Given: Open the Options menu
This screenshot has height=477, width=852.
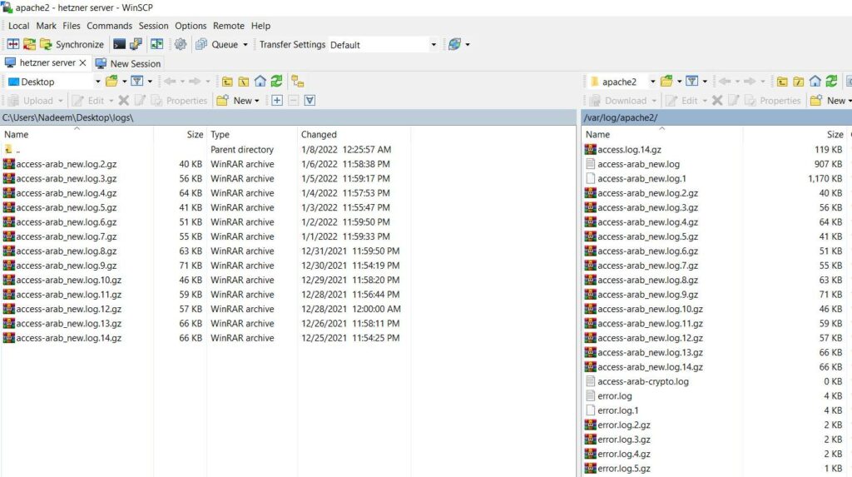Looking at the screenshot, I should 191,26.
